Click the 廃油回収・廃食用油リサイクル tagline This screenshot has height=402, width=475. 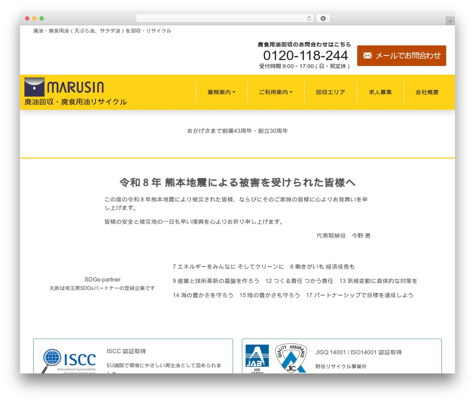76,102
